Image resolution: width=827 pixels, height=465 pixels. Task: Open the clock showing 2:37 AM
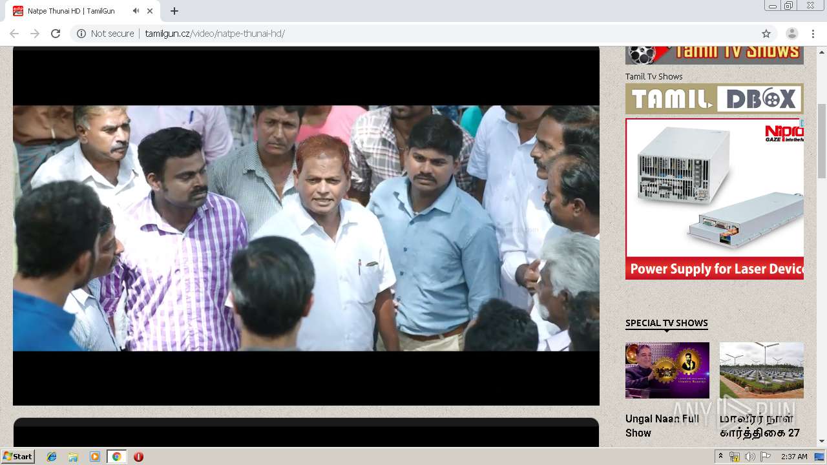(x=794, y=457)
